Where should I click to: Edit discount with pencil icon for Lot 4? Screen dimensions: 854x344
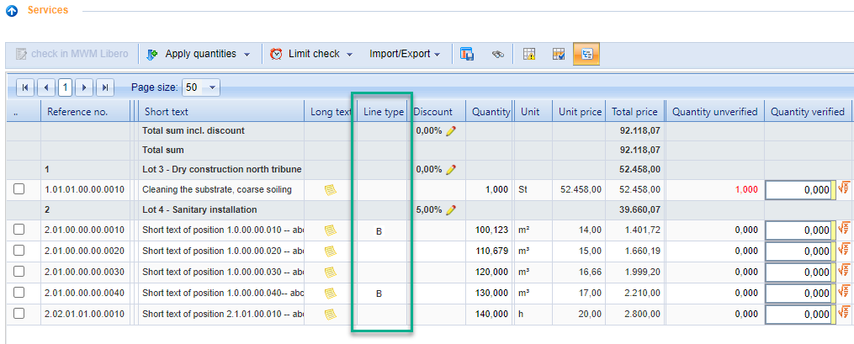coord(451,209)
